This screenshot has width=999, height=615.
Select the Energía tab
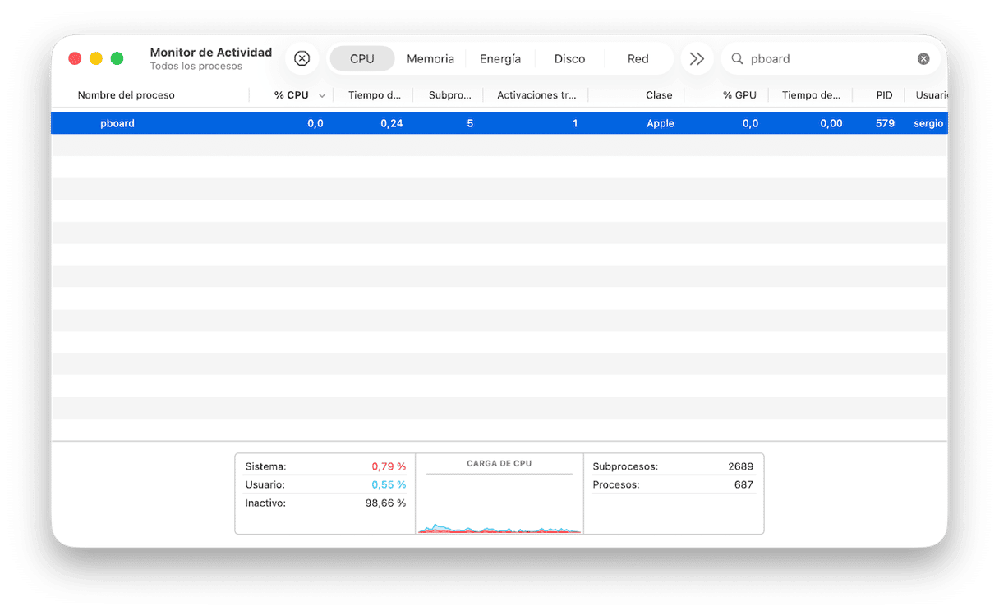500,59
